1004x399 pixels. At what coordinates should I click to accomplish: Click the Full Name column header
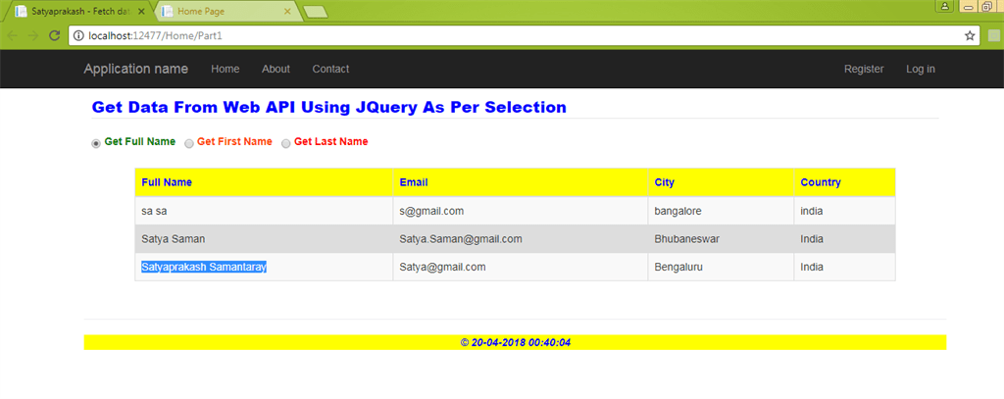264,182
